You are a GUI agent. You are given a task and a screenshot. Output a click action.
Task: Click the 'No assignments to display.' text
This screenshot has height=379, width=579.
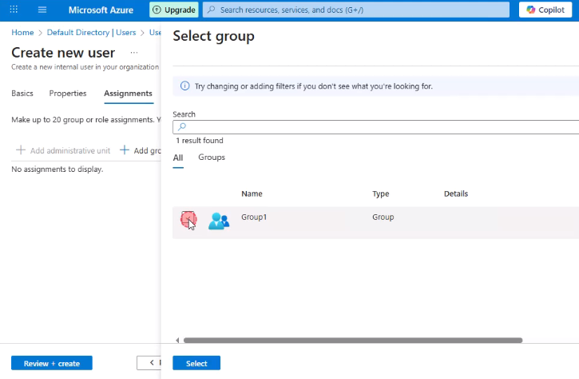click(x=58, y=169)
